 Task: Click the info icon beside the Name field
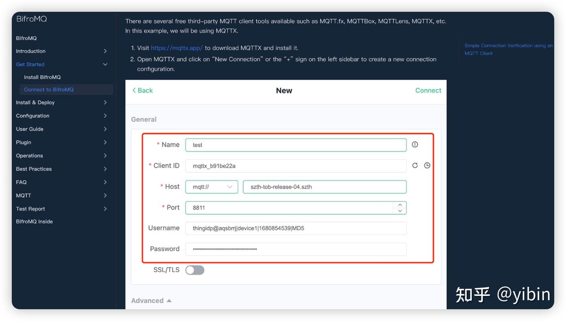coord(415,145)
